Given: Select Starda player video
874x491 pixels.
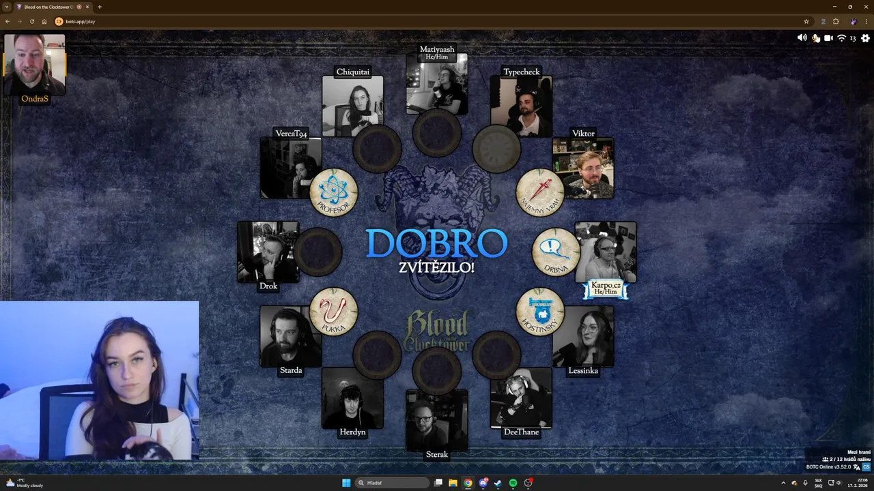Looking at the screenshot, I should pos(291,336).
